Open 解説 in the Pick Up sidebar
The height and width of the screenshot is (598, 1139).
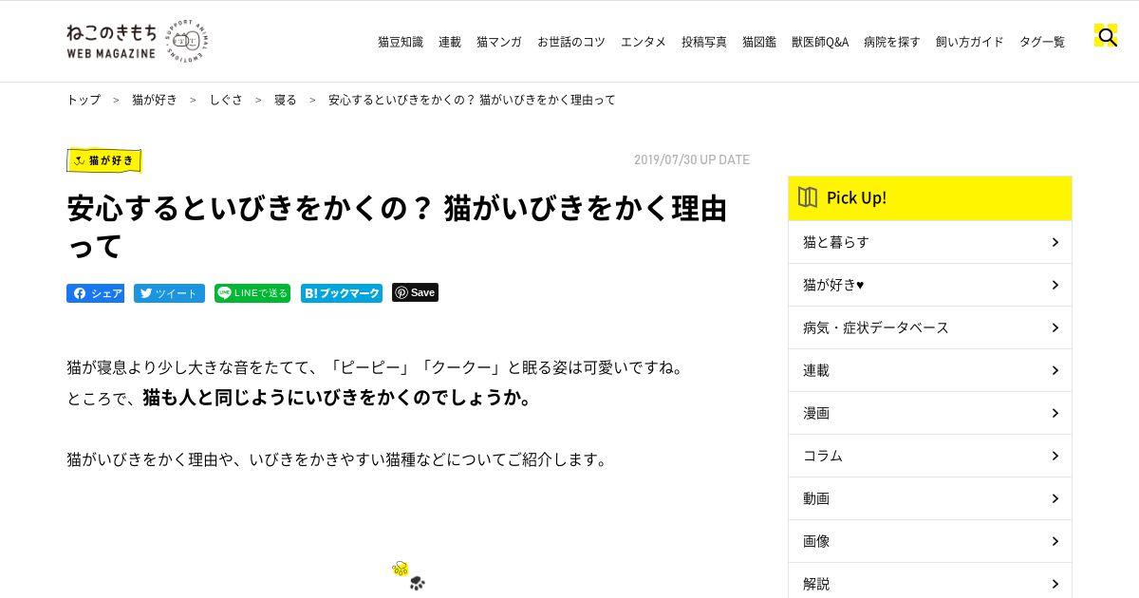(x=930, y=581)
